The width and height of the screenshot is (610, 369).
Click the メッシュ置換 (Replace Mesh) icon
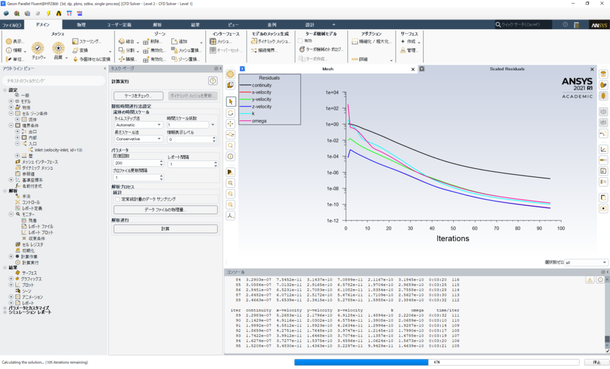click(175, 50)
